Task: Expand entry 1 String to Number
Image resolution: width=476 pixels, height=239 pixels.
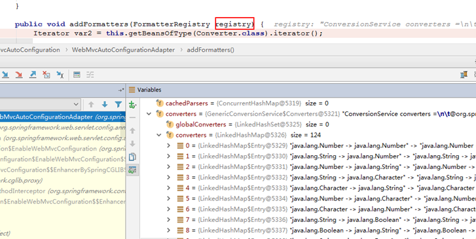Action: pyautogui.click(x=169, y=156)
